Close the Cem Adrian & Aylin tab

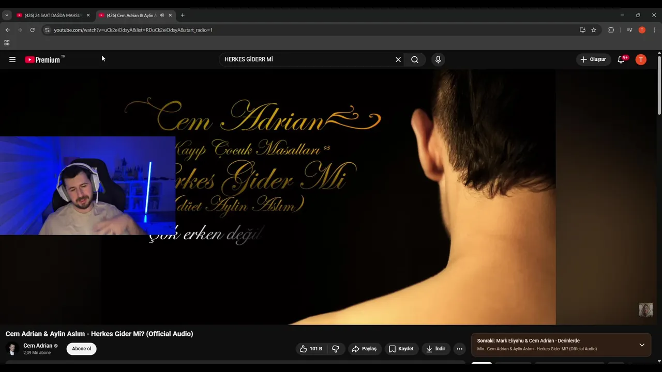(x=170, y=16)
